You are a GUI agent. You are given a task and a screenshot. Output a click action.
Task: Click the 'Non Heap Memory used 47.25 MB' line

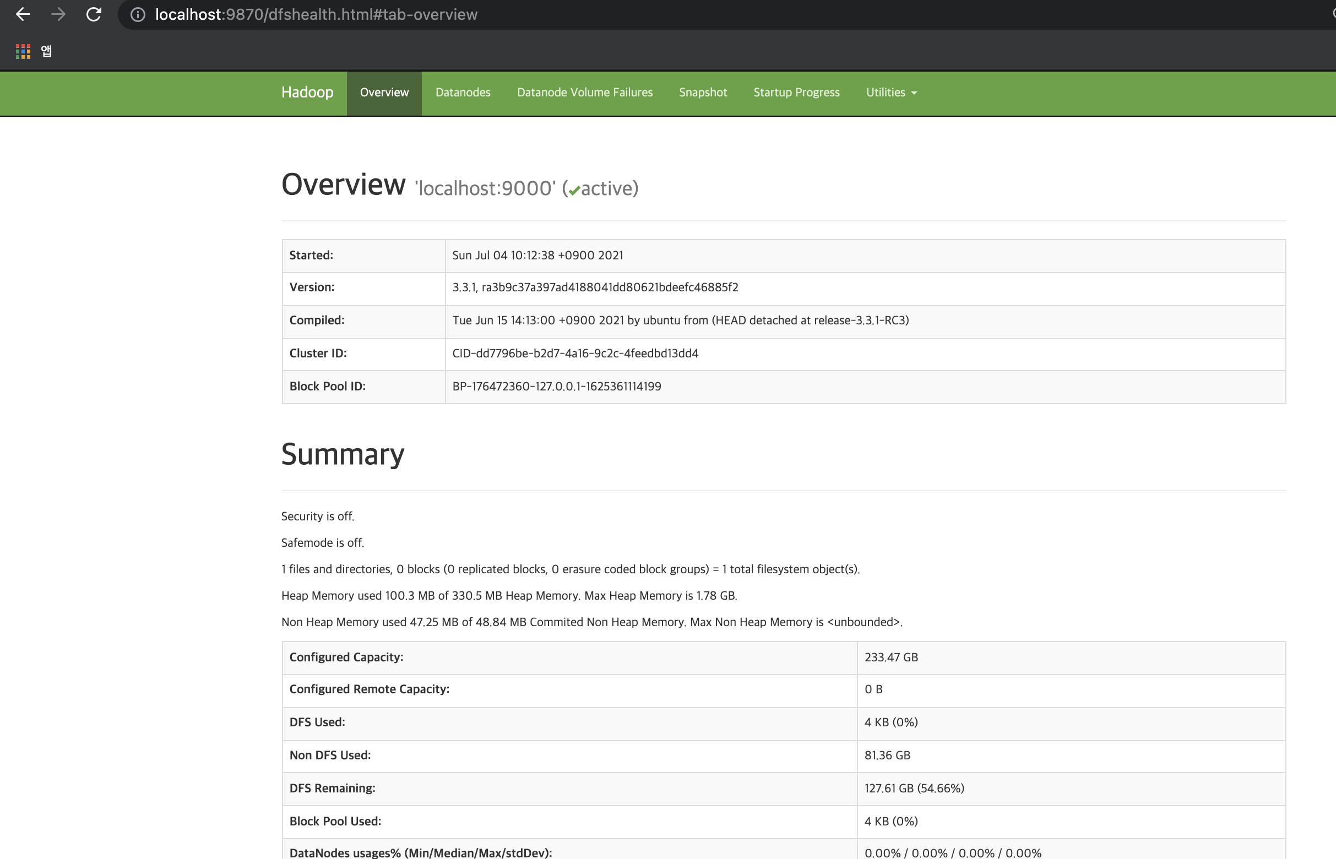592,622
